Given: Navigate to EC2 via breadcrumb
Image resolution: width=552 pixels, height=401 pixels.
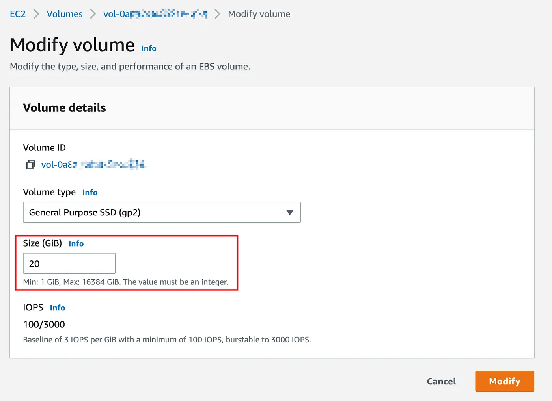Looking at the screenshot, I should click(x=18, y=14).
